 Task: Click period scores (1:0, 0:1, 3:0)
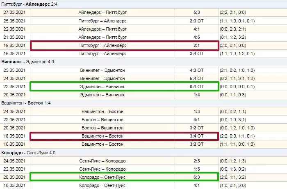(x=233, y=186)
